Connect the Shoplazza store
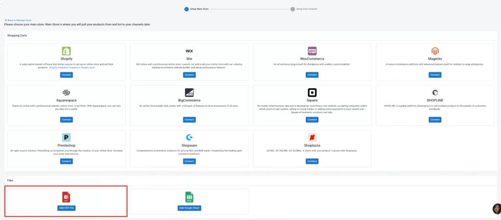This screenshot has width=501, height=220. pyautogui.click(x=312, y=161)
